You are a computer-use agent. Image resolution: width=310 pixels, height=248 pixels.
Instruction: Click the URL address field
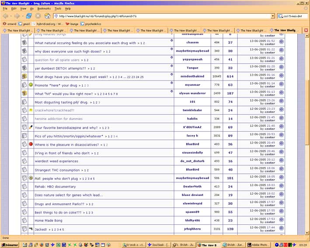pos(162,16)
